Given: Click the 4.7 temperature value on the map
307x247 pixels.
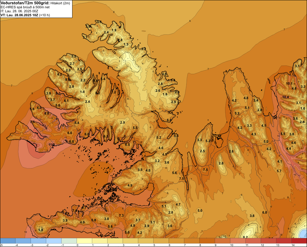Looking at the screenshot, I should [178, 205].
